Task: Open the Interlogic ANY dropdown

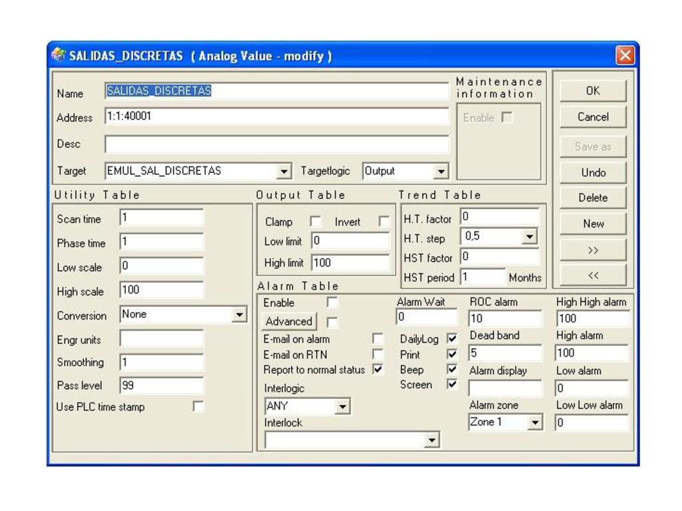Action: [343, 407]
